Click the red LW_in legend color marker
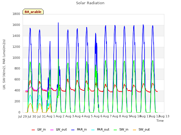The width and height of the screenshot is (181, 135). coord(33,130)
